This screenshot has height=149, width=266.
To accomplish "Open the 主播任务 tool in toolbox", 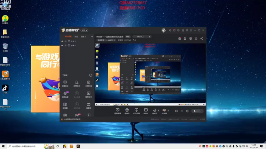I will [88, 84].
